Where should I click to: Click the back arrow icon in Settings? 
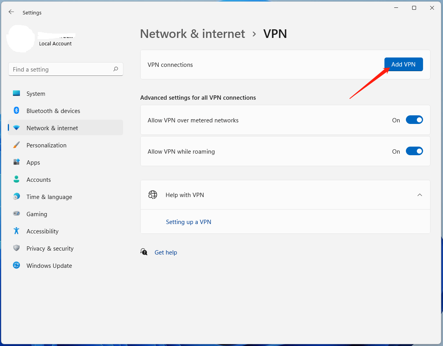[x=11, y=12]
